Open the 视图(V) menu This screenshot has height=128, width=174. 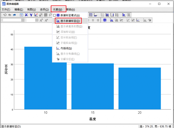pyautogui.click(x=31, y=10)
